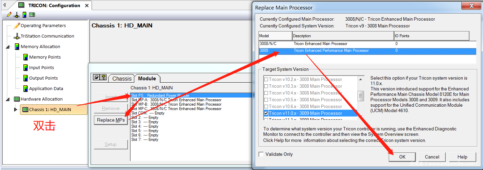483x170 pixels.
Task: Toggle the Validate Only checkbox
Action: (261, 154)
